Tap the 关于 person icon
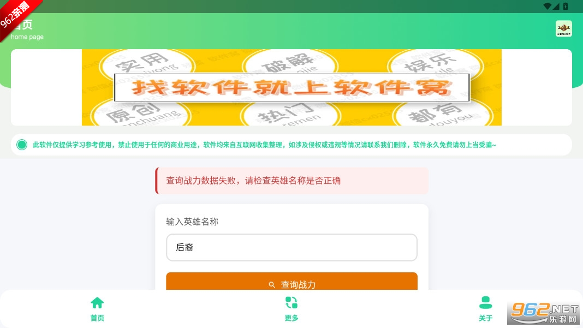 click(x=485, y=303)
